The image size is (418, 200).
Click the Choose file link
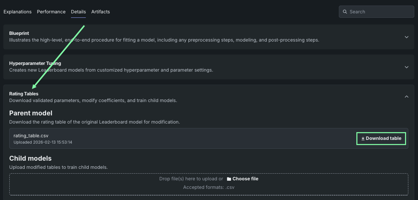(x=245, y=179)
